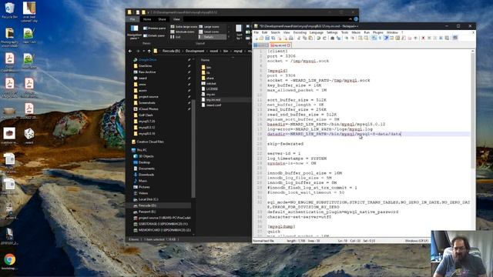Open Navigation pane dropdown in Explorer ribbon

tap(134, 32)
